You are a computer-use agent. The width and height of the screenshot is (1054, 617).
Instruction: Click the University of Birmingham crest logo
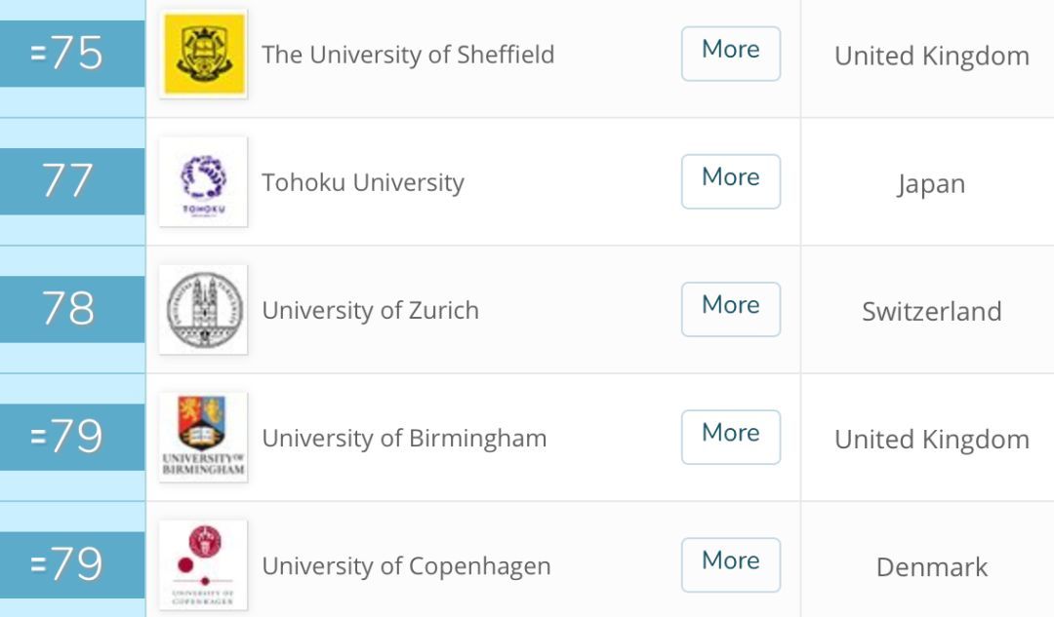point(204,437)
